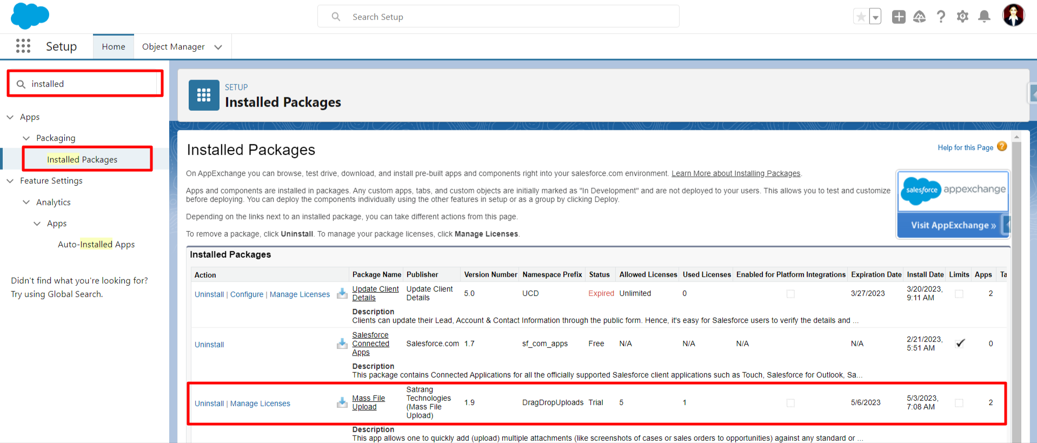Screen dimensions: 1037x443
Task: Click Manage Licenses for Update Client Details
Action: click(x=300, y=294)
